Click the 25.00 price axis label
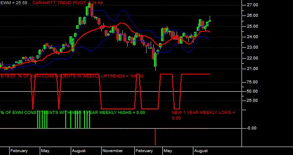 pyautogui.click(x=253, y=26)
